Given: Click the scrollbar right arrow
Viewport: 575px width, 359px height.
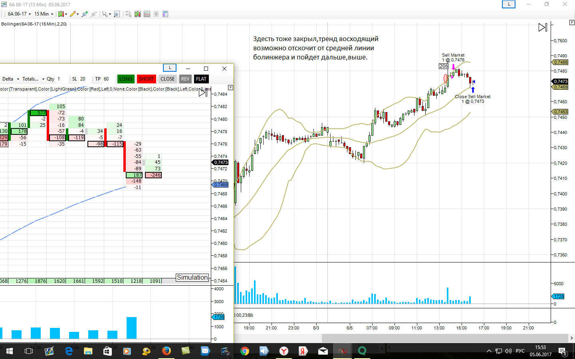Looking at the screenshot, I should click(x=571, y=338).
